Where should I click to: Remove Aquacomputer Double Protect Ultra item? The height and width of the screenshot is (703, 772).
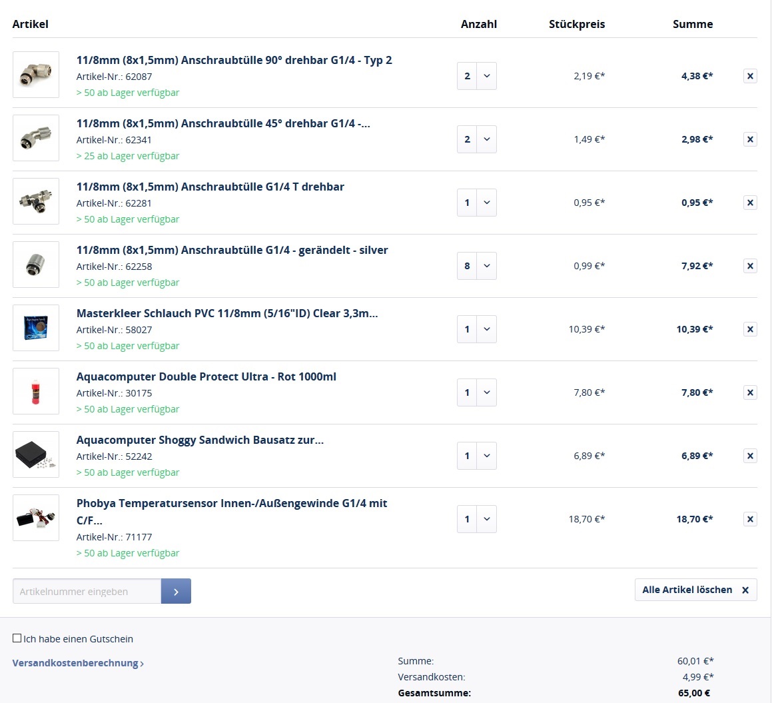click(x=750, y=392)
